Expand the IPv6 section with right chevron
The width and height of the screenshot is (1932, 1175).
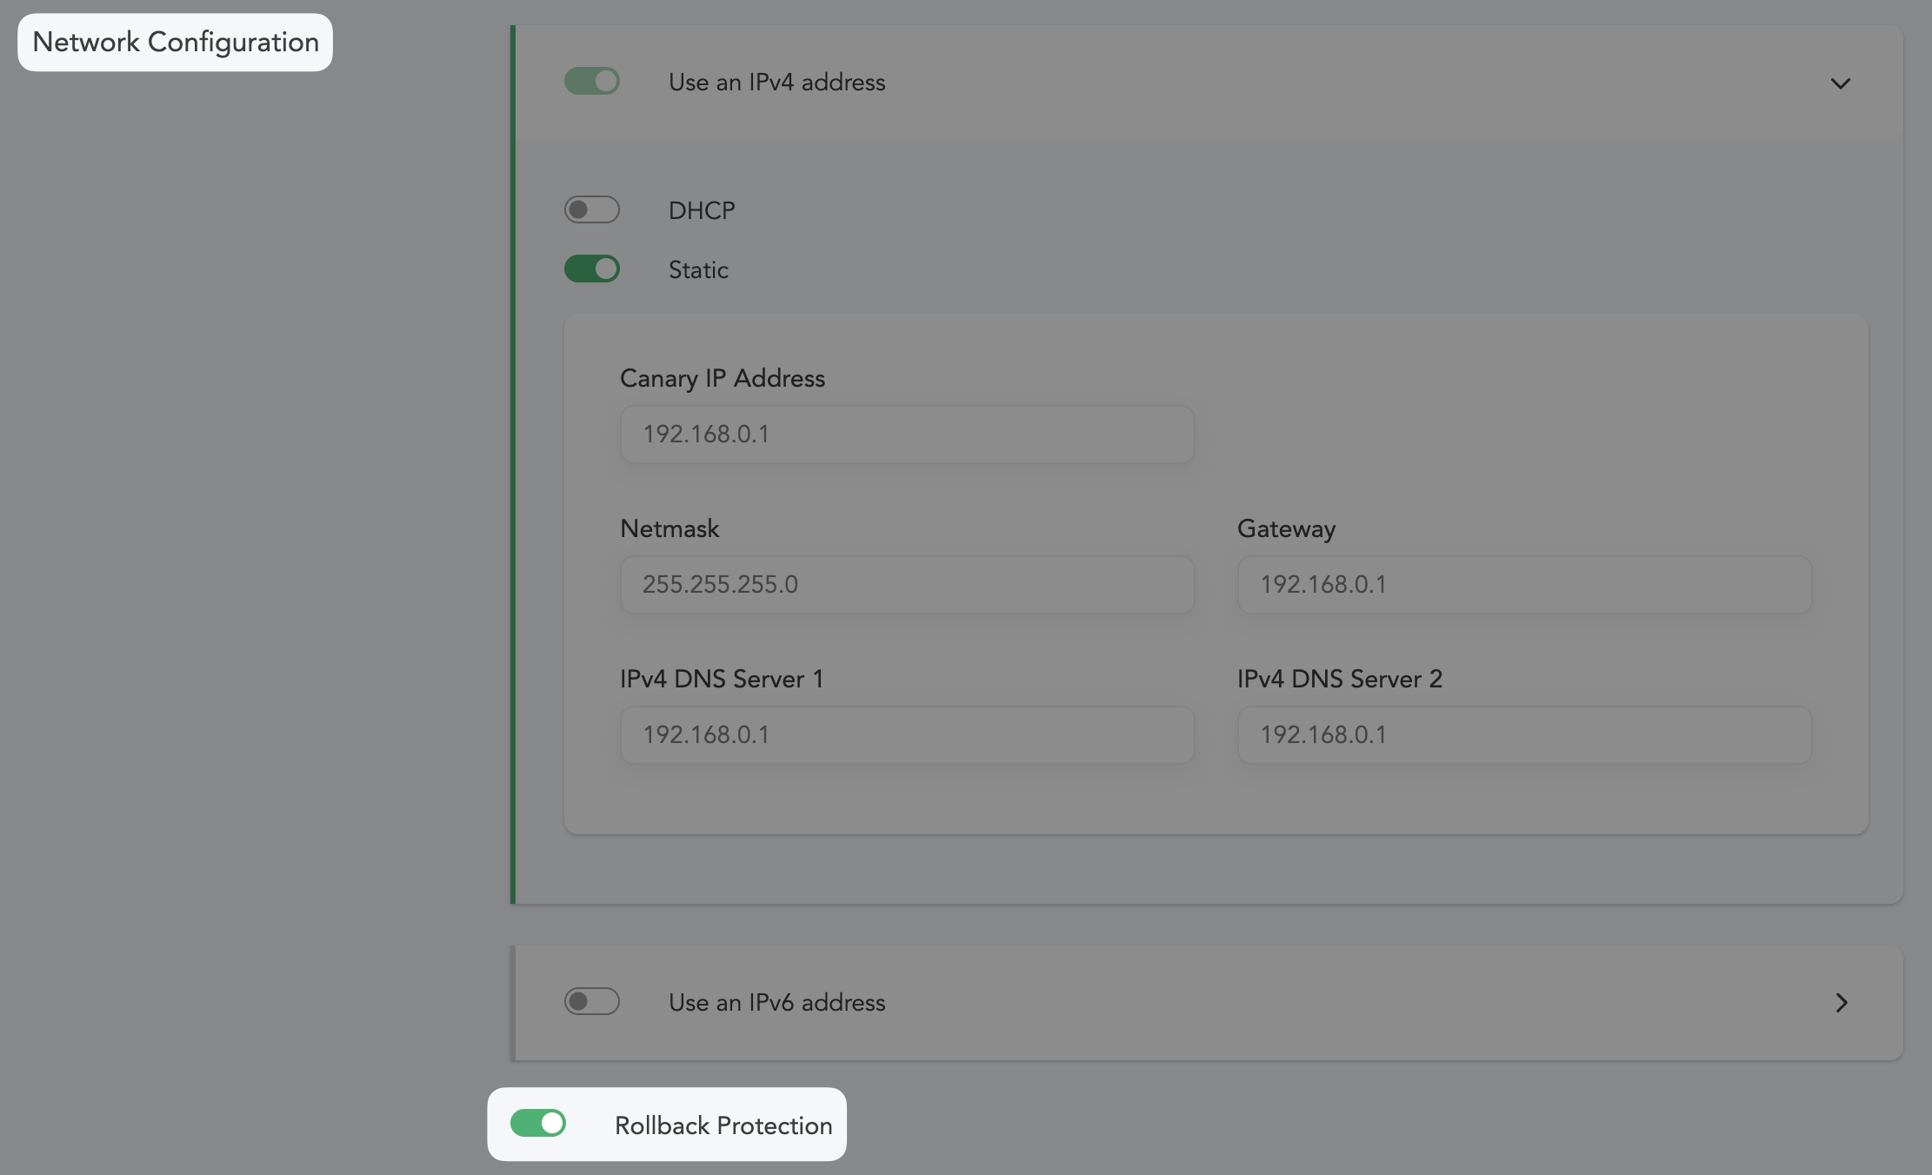[1840, 1002]
